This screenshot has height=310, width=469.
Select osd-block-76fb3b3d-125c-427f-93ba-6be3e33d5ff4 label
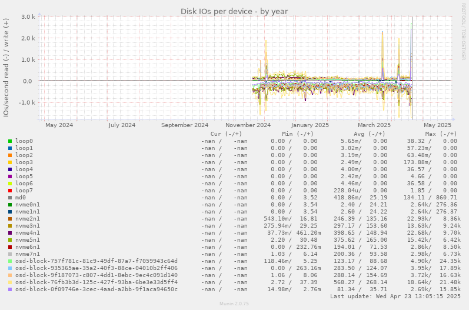coord(97,282)
